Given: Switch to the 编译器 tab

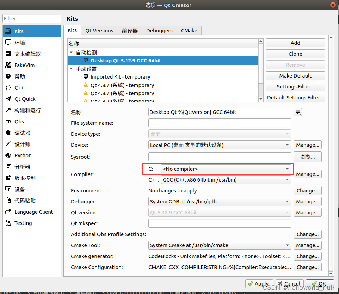Looking at the screenshot, I should tap(130, 31).
